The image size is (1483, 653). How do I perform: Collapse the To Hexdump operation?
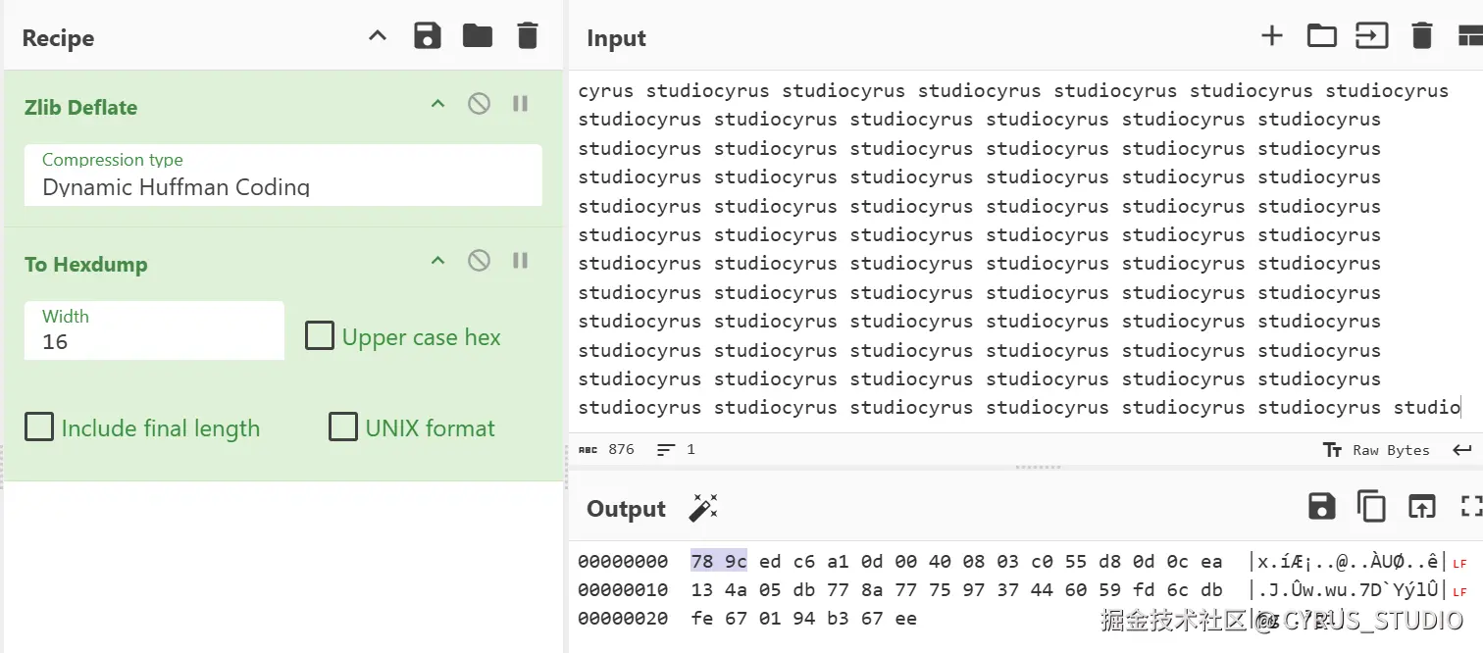[438, 261]
